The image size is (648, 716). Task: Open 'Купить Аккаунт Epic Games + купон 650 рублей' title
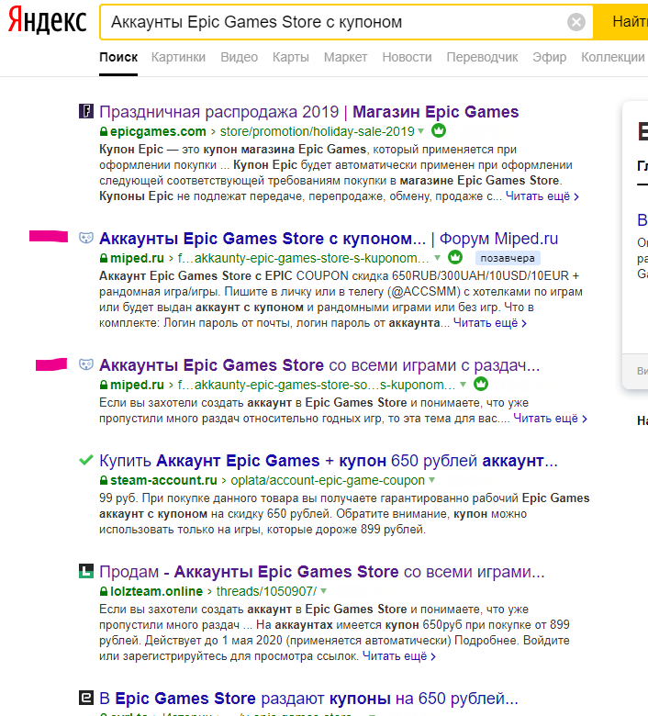[329, 461]
